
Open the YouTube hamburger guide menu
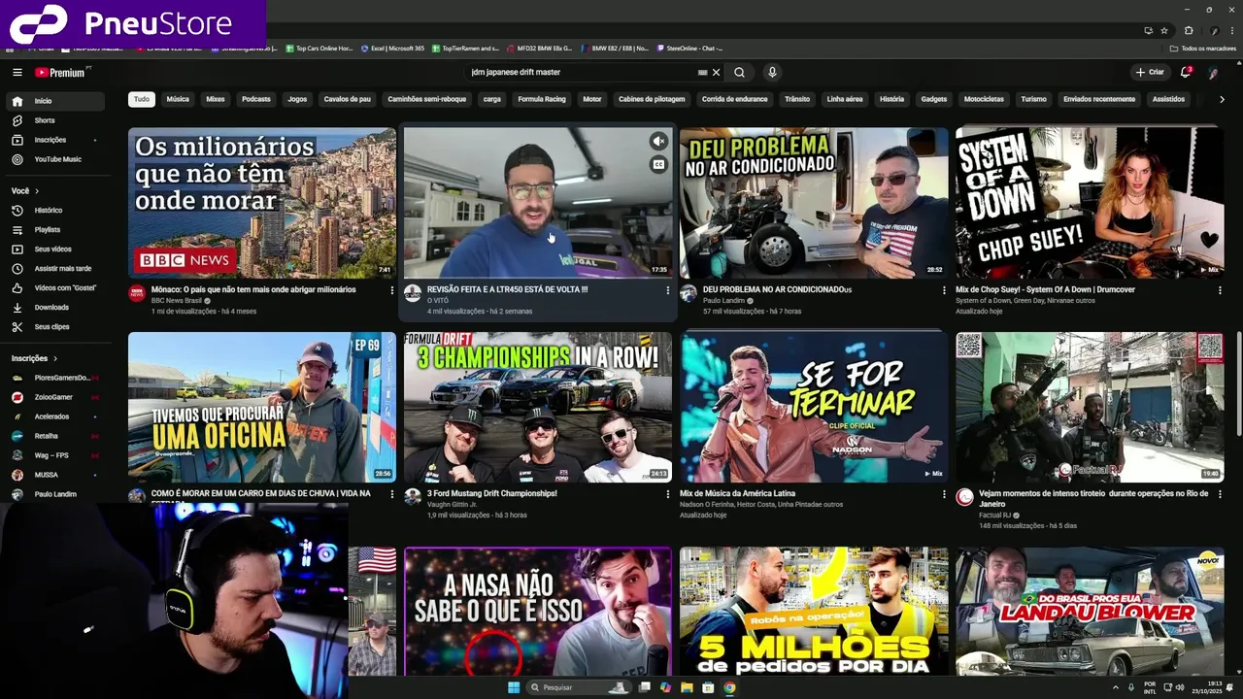[x=17, y=73]
